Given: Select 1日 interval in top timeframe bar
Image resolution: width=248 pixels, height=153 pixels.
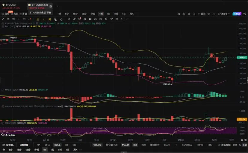Looking at the screenshot, I should point(124,14).
